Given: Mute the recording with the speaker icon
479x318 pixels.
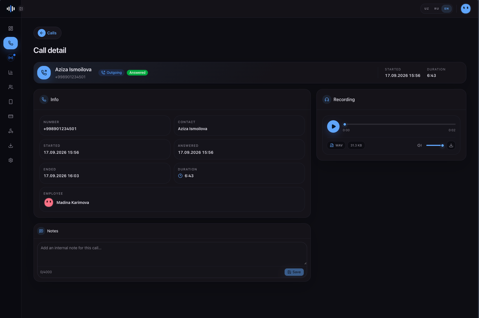Looking at the screenshot, I should 420,145.
